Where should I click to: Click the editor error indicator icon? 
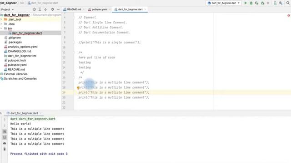289,15
